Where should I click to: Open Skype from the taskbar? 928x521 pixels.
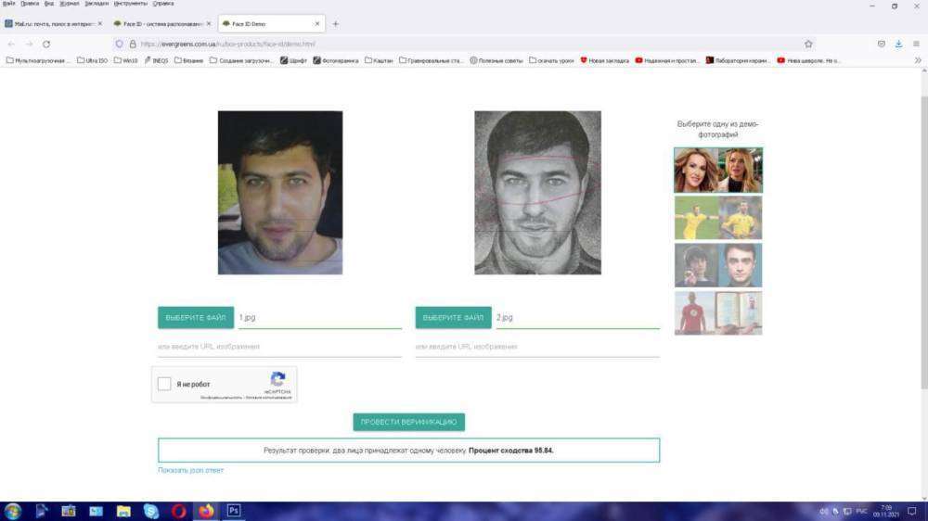tap(150, 511)
